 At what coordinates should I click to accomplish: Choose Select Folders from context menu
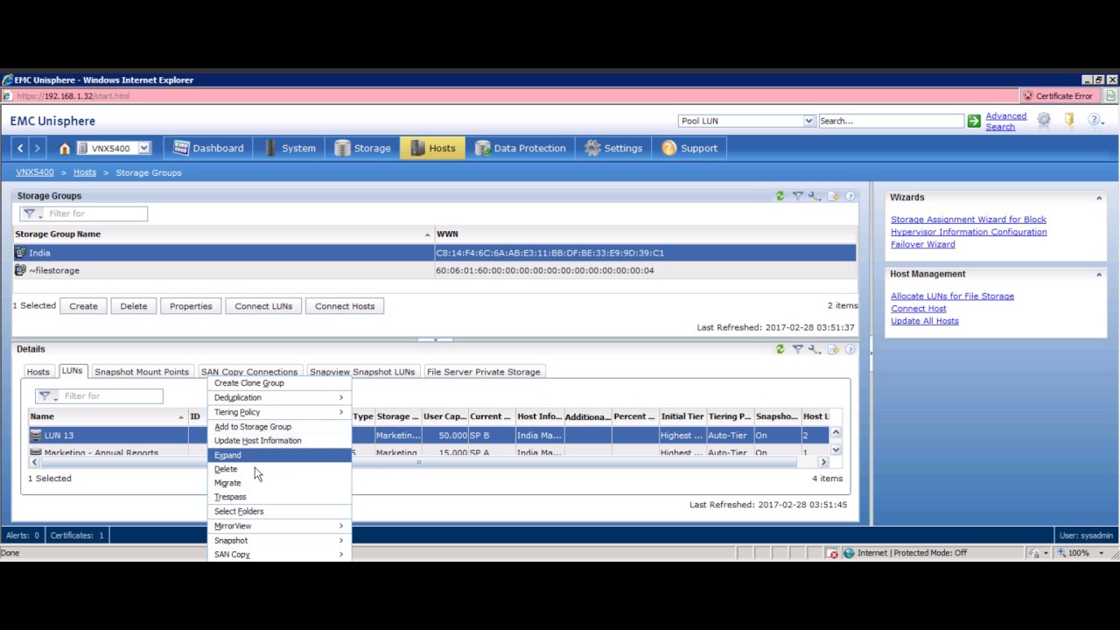click(278, 512)
